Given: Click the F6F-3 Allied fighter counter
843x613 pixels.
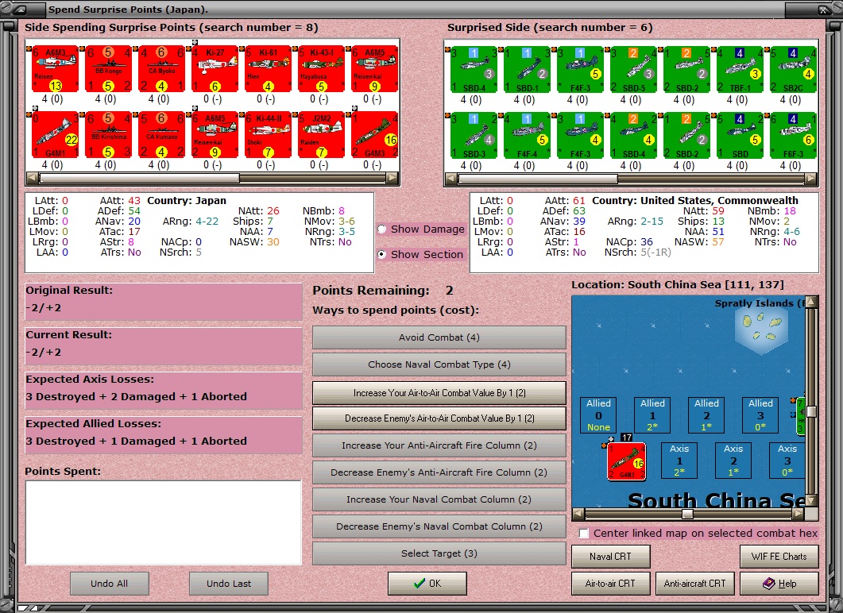Looking at the screenshot, I should (794, 136).
